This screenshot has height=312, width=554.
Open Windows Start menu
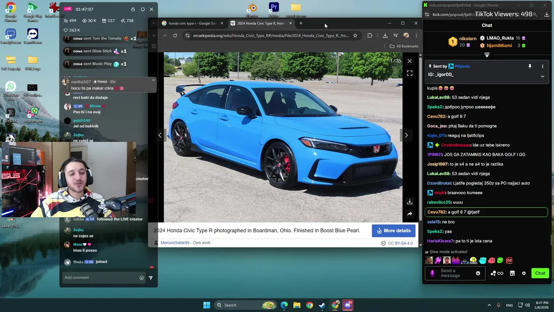206,305
